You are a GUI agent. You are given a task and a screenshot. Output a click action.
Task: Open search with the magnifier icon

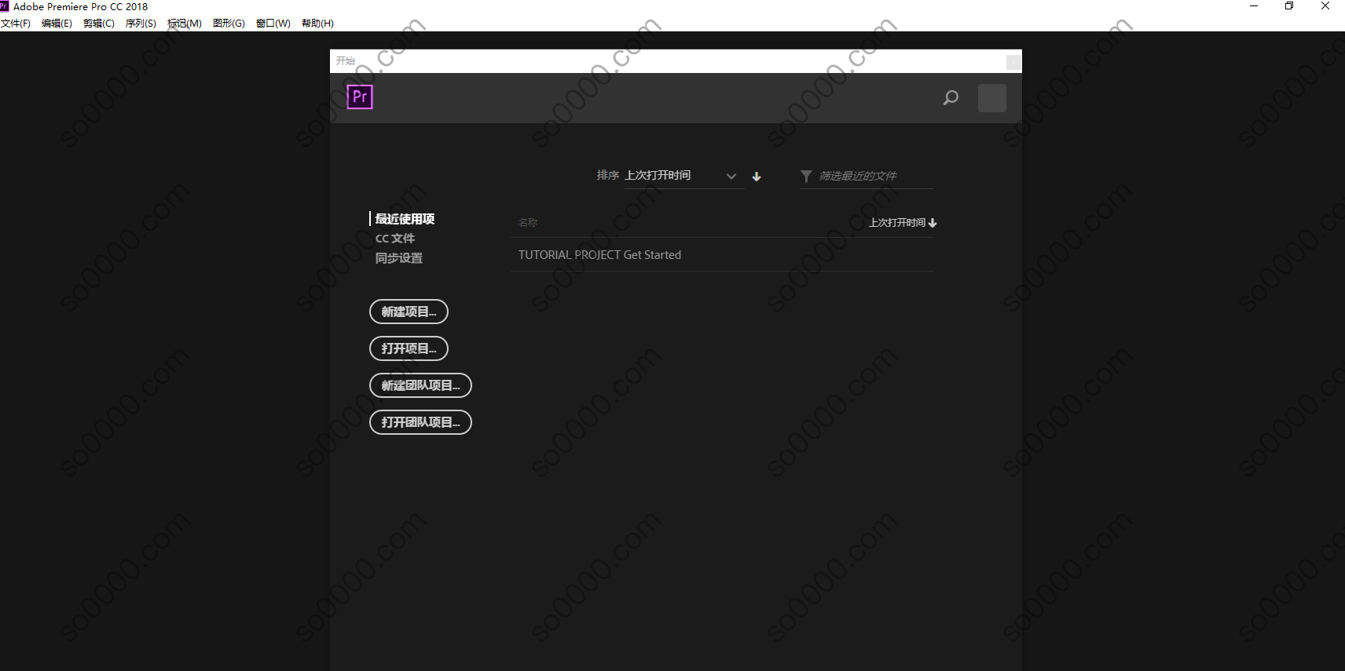point(951,98)
